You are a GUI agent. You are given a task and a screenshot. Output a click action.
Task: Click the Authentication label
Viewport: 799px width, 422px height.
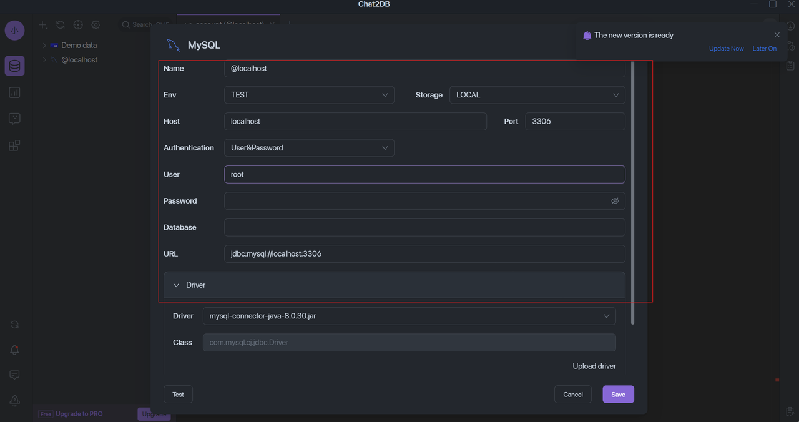click(189, 148)
